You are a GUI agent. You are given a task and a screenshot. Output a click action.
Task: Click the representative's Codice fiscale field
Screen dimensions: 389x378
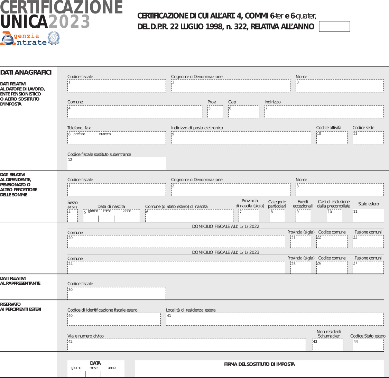pos(117,293)
